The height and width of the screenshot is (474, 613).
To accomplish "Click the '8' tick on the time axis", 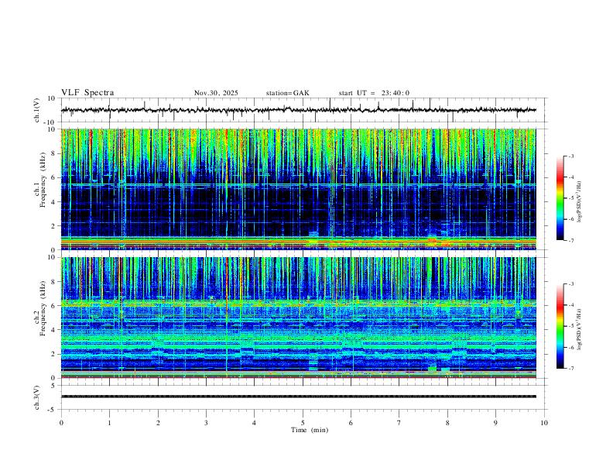I will pos(447,423).
